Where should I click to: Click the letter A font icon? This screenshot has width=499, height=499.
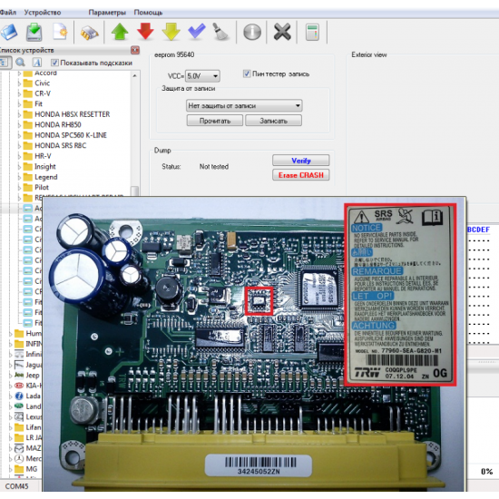[x=37, y=63]
